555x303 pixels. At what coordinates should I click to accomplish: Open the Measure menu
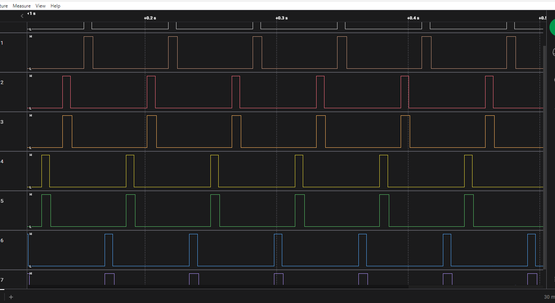click(21, 6)
